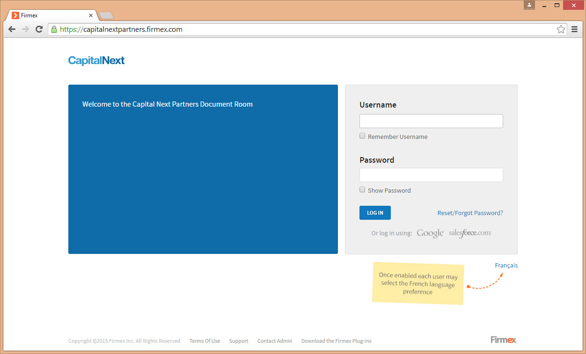586x354 pixels.
Task: Open a new browser tab
Action: tap(106, 16)
